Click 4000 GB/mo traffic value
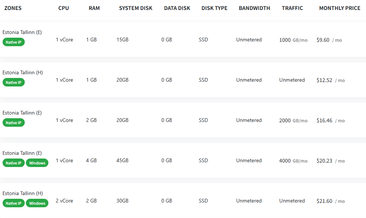This screenshot has height=218, width=366. pyautogui.click(x=293, y=161)
